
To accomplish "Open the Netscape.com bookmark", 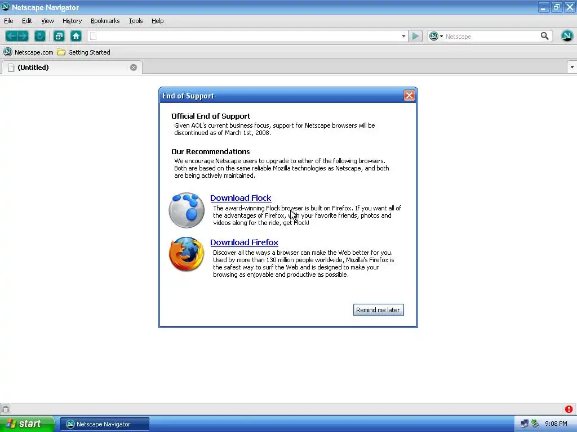I will tap(28, 52).
